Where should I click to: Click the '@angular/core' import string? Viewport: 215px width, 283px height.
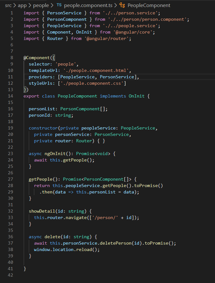(133, 32)
